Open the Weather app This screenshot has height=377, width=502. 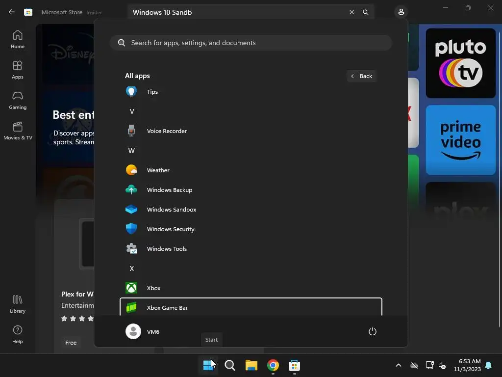point(251,170)
